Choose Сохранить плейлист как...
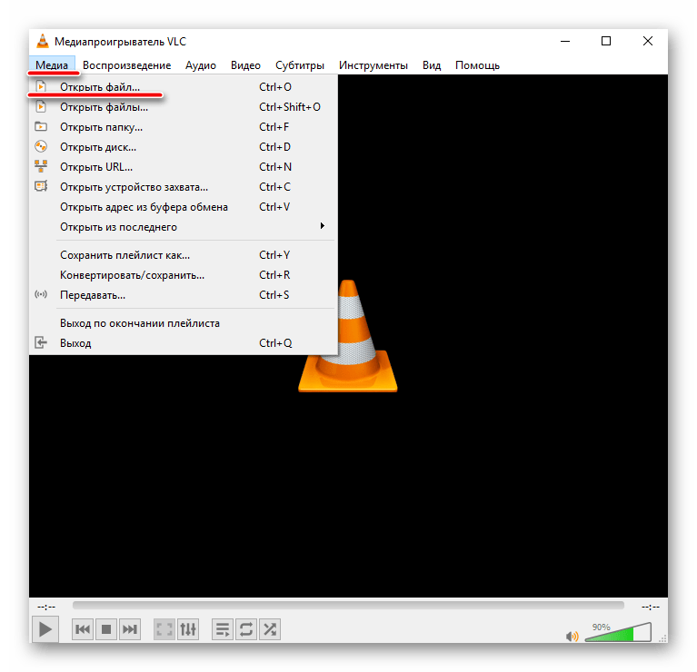Screen dimensions: 697x672 (184, 255)
